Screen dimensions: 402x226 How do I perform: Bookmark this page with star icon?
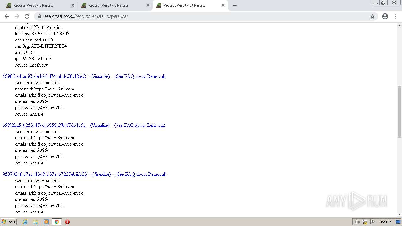pos(372,16)
